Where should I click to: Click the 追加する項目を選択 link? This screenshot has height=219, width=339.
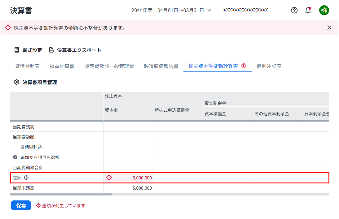coord(42,157)
